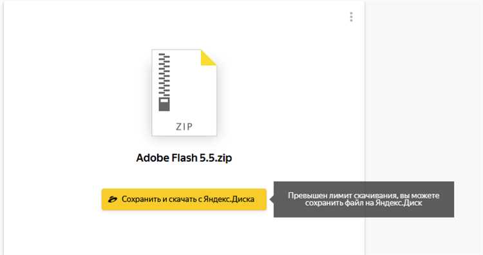Open the three-dot more options menu
The width and height of the screenshot is (483, 255).
(x=351, y=17)
